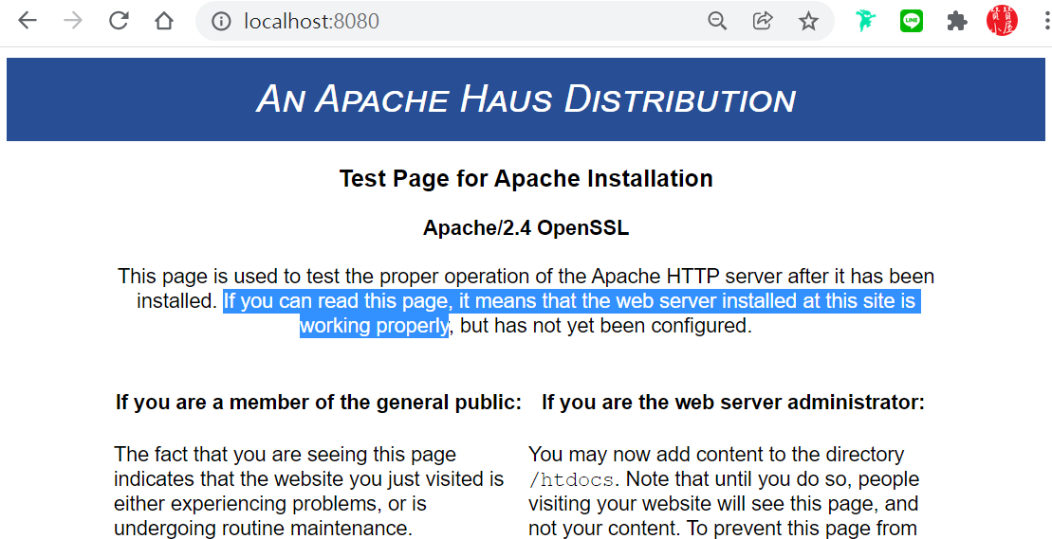View site information icon in address bar
Image resolution: width=1052 pixels, height=539 pixels.
pyautogui.click(x=221, y=22)
